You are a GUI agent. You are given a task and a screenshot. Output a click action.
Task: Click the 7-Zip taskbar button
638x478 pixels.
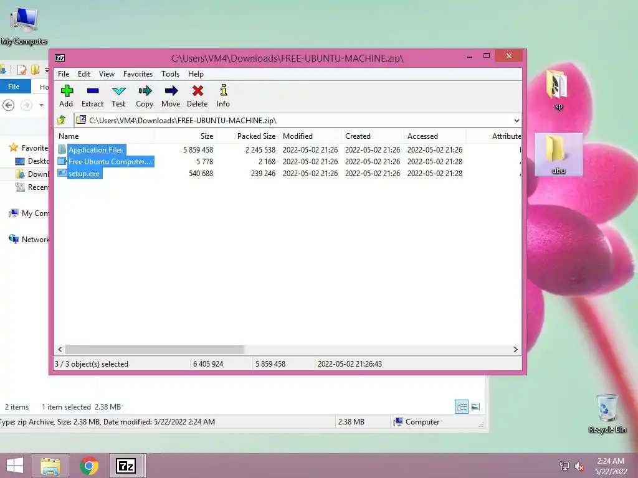[126, 466]
